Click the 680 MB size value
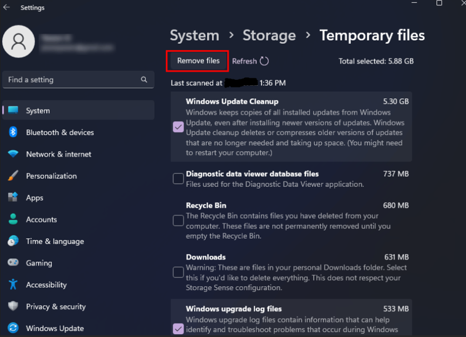This screenshot has height=337, width=466. [396, 205]
